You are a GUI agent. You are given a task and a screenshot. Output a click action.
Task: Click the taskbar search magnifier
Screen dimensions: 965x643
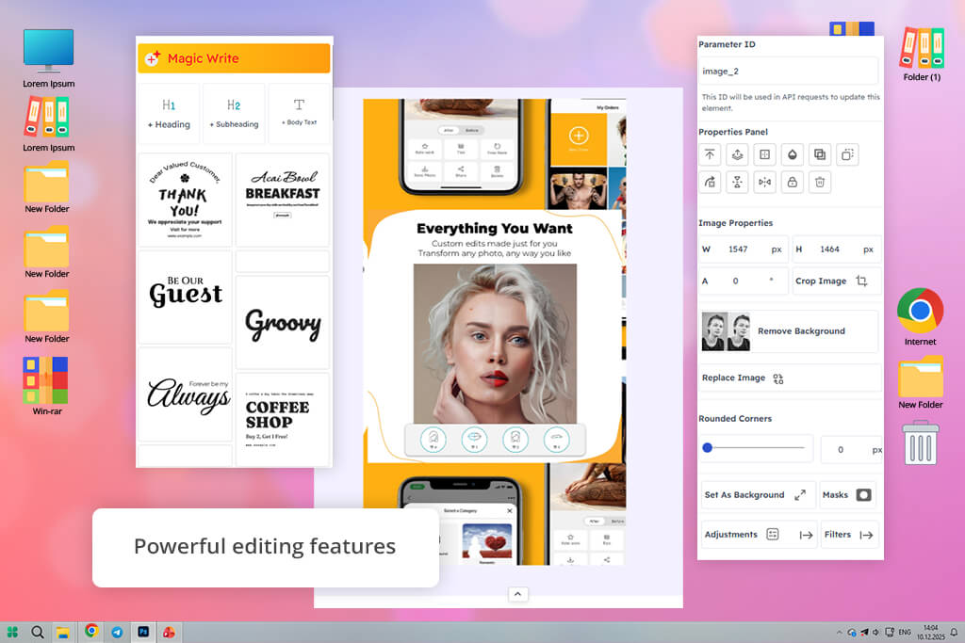[38, 632]
